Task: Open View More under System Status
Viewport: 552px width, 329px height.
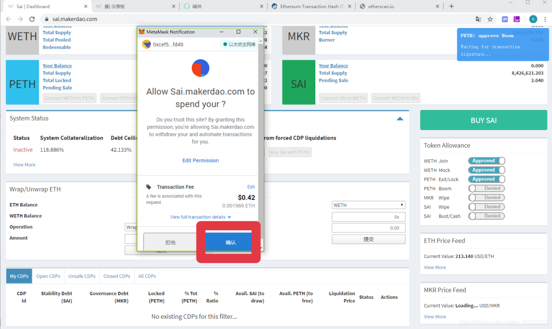Action: click(x=25, y=165)
